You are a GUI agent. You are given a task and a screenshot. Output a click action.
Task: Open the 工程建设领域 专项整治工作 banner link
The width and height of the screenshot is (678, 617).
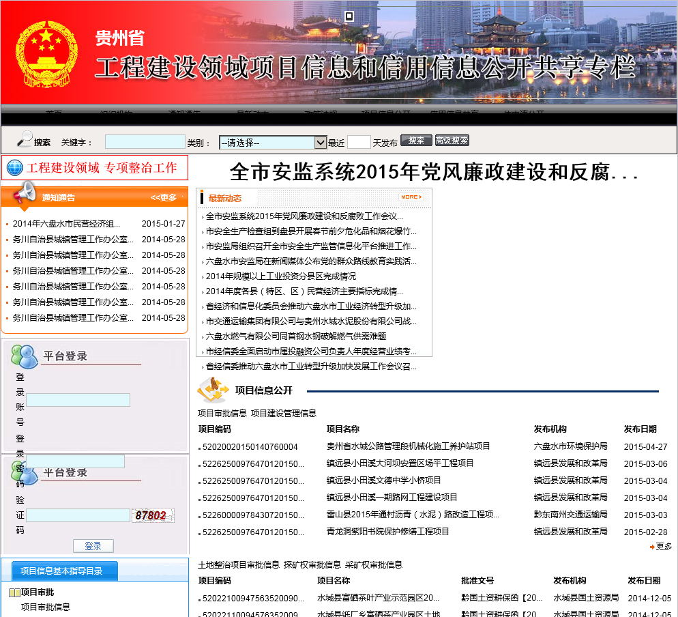click(x=95, y=167)
